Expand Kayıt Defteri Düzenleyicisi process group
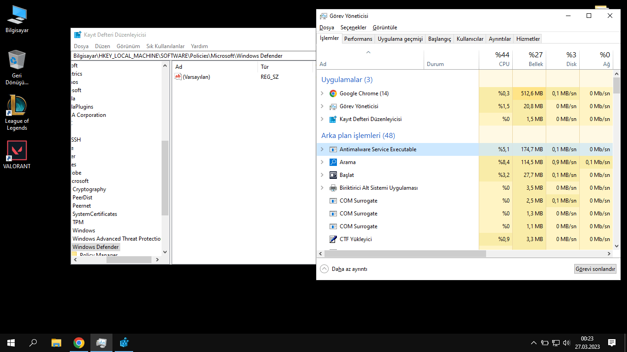The image size is (627, 352). click(322, 119)
